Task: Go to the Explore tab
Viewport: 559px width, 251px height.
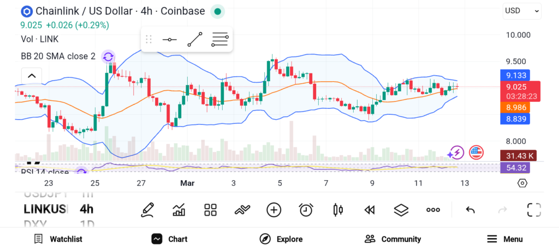Action: coord(281,239)
